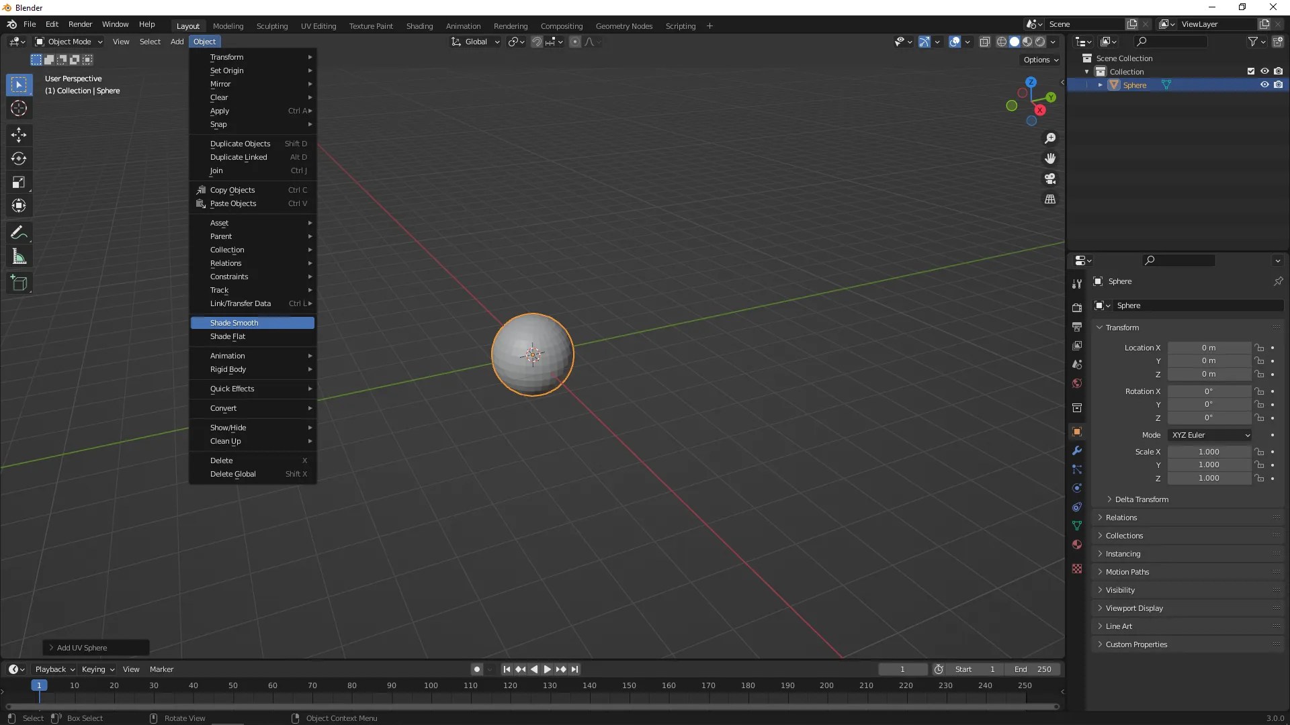Click the Play animation button
The image size is (1290, 725).
click(x=547, y=669)
